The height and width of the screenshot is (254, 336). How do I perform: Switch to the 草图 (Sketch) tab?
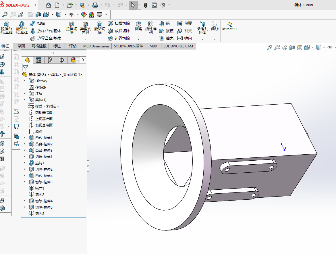[x=21, y=46]
